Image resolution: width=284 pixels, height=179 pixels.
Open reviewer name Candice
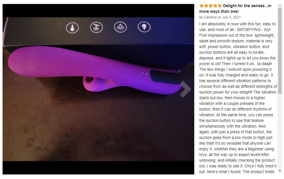click(x=210, y=17)
